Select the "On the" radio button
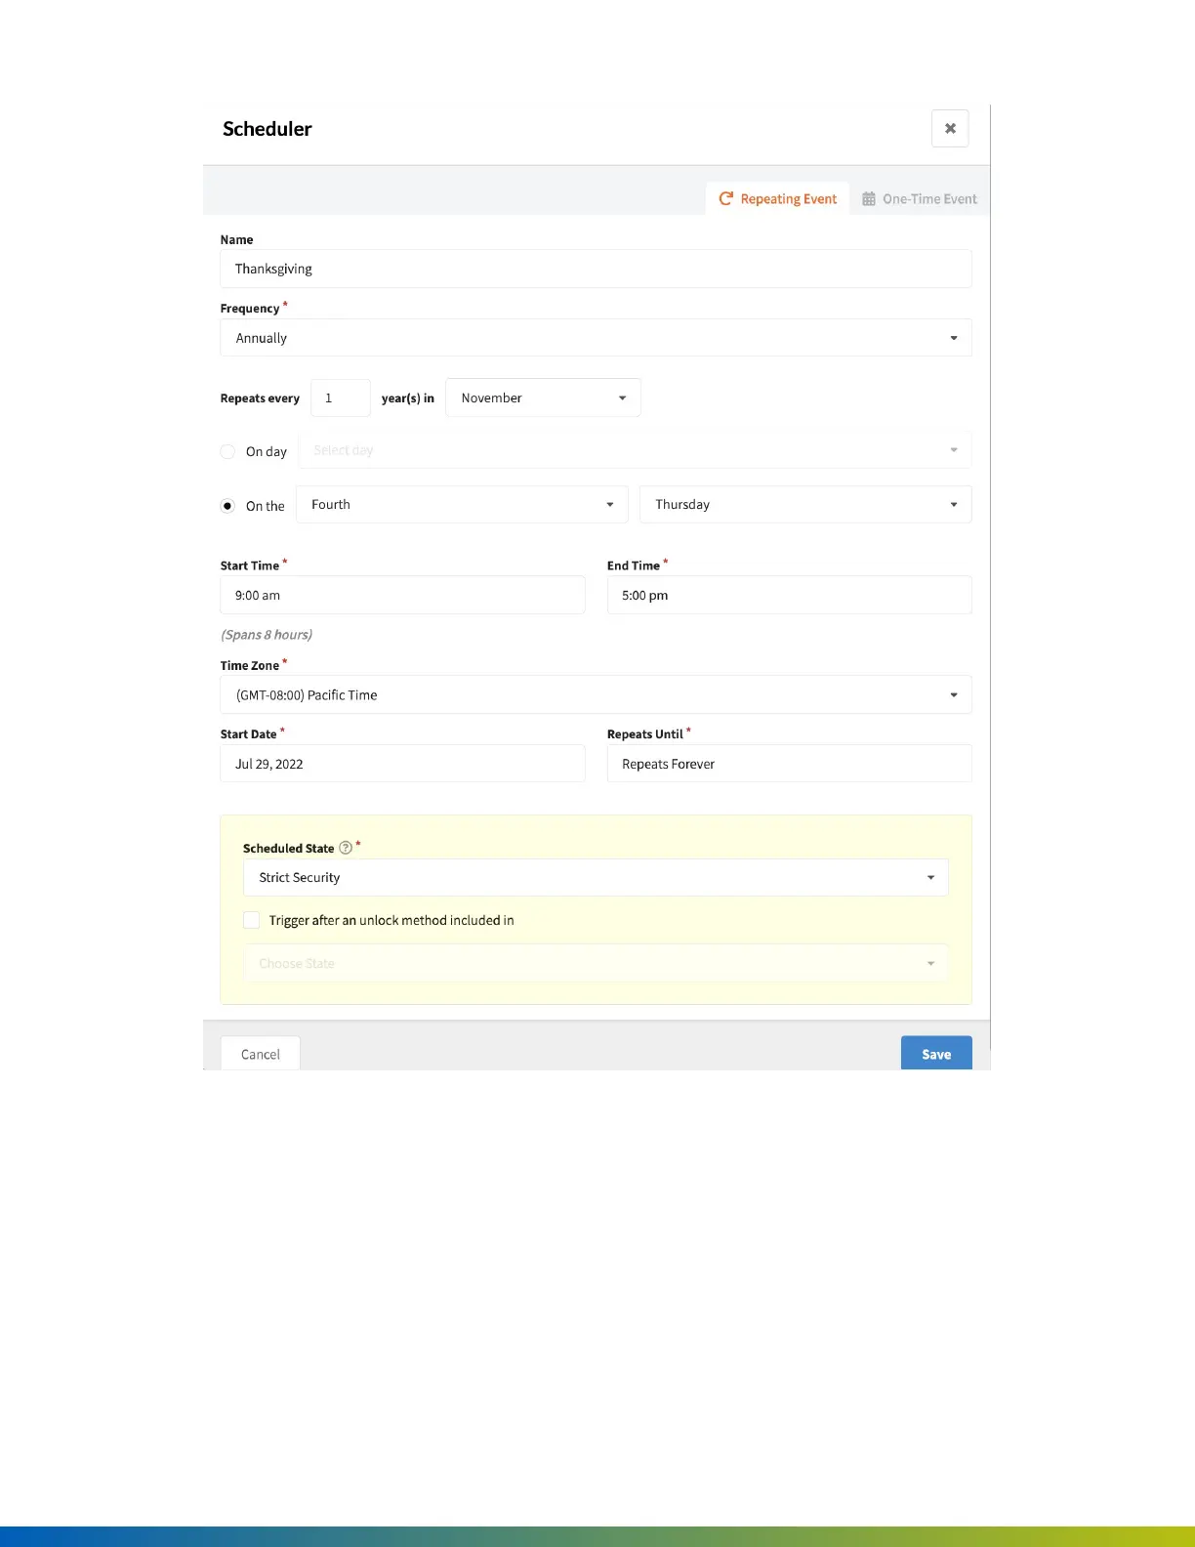 tap(227, 506)
